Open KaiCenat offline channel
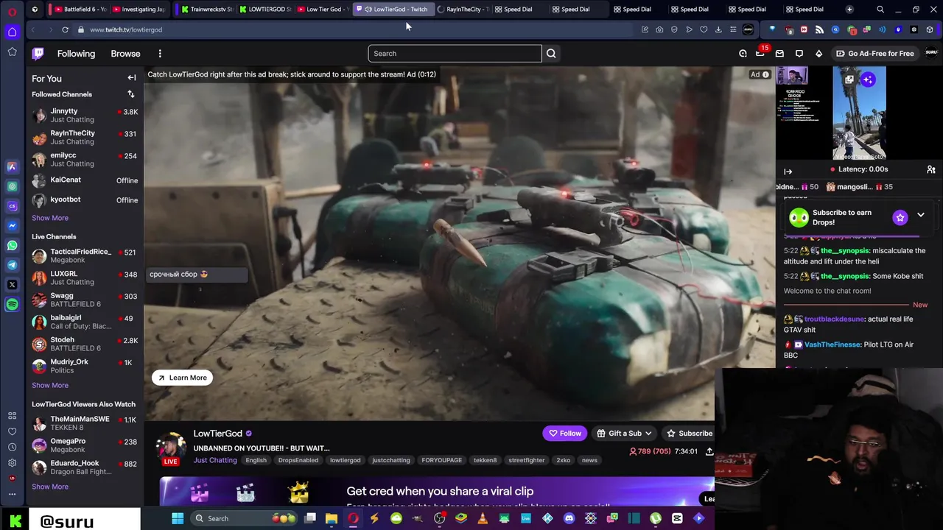The width and height of the screenshot is (943, 530). click(x=85, y=180)
